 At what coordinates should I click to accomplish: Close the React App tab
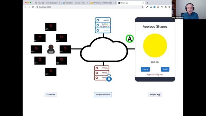(x=143, y=3)
